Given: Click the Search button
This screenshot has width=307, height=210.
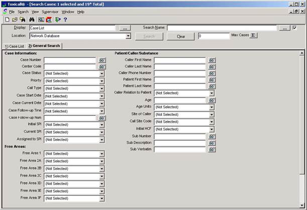Looking at the screenshot, I should (x=149, y=37).
